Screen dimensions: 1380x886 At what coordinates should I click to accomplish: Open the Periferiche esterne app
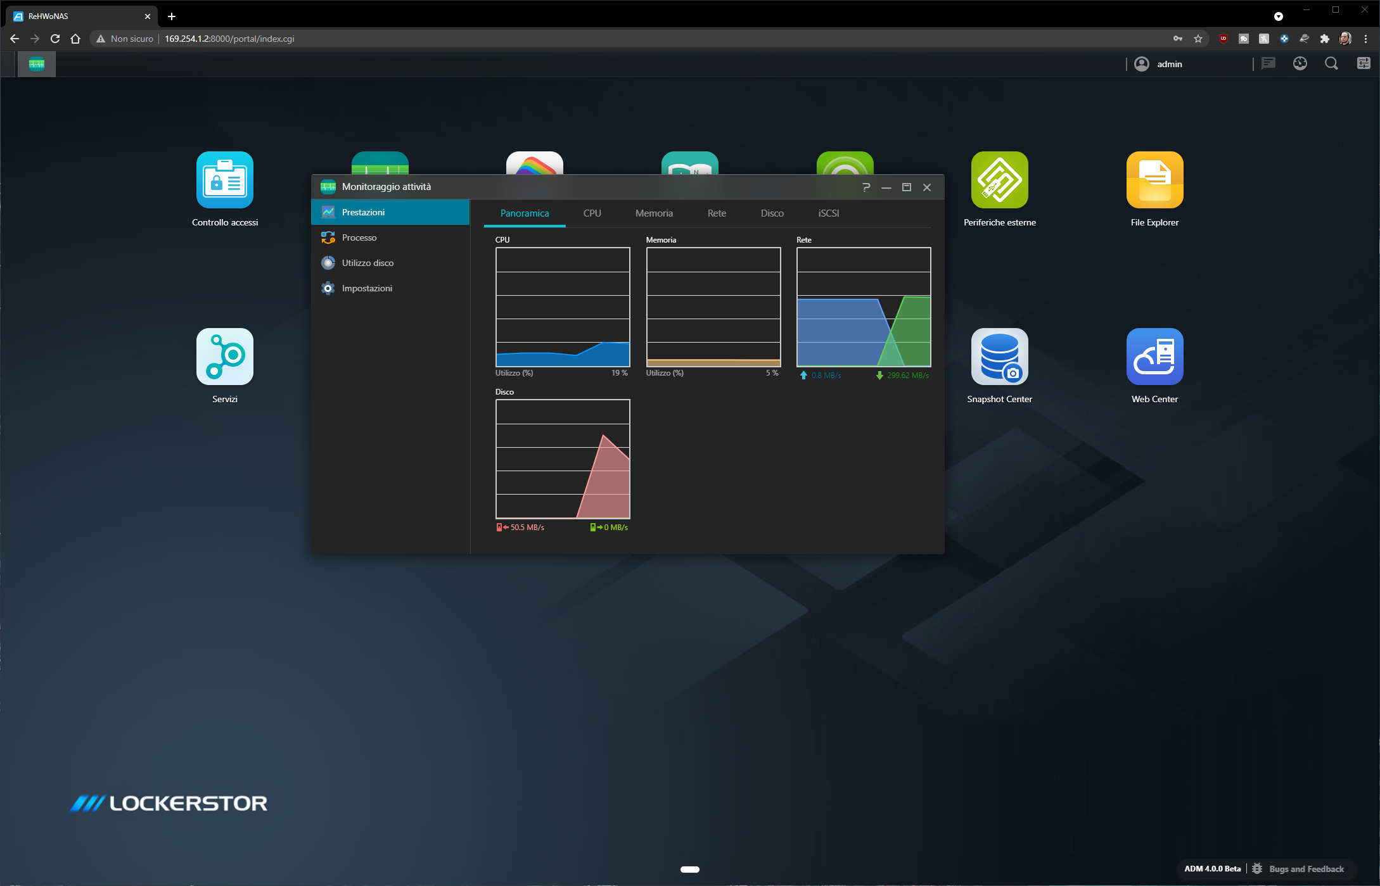coord(999,180)
